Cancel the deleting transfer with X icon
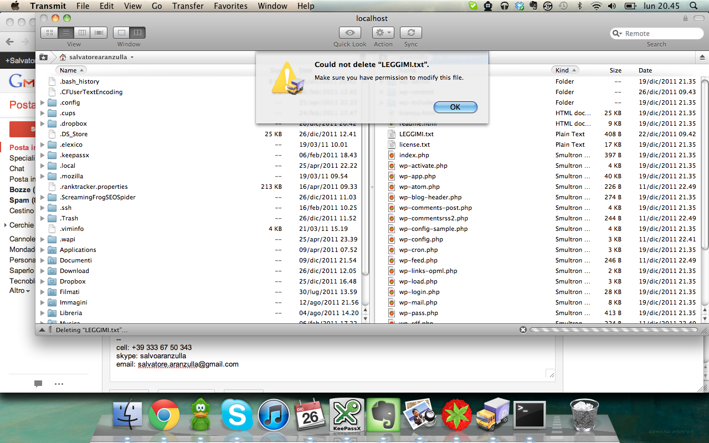709x443 pixels. tap(523, 330)
